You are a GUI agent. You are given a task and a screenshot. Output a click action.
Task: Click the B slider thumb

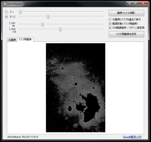(48, 17)
